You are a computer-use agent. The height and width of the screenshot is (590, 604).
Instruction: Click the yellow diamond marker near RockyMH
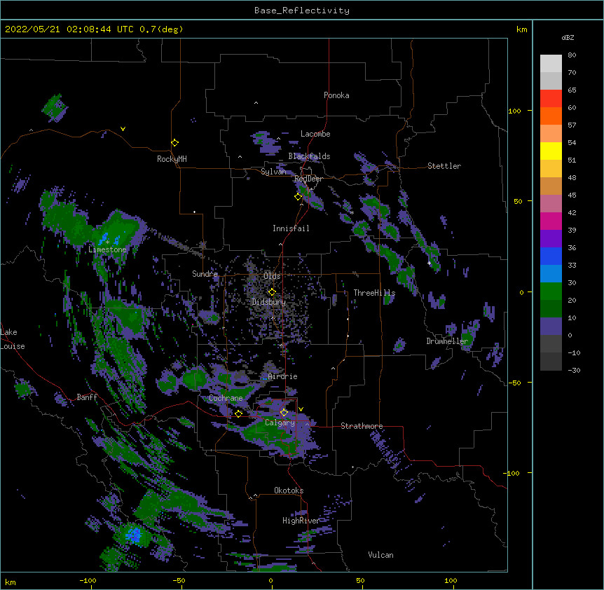click(x=175, y=143)
